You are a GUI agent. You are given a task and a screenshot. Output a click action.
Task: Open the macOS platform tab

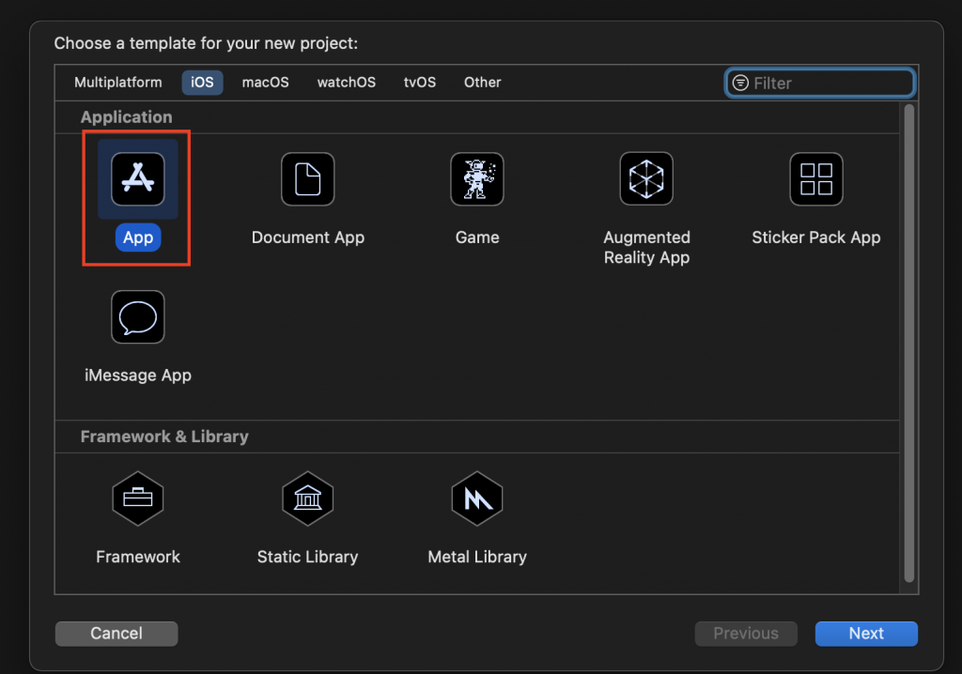click(x=265, y=83)
